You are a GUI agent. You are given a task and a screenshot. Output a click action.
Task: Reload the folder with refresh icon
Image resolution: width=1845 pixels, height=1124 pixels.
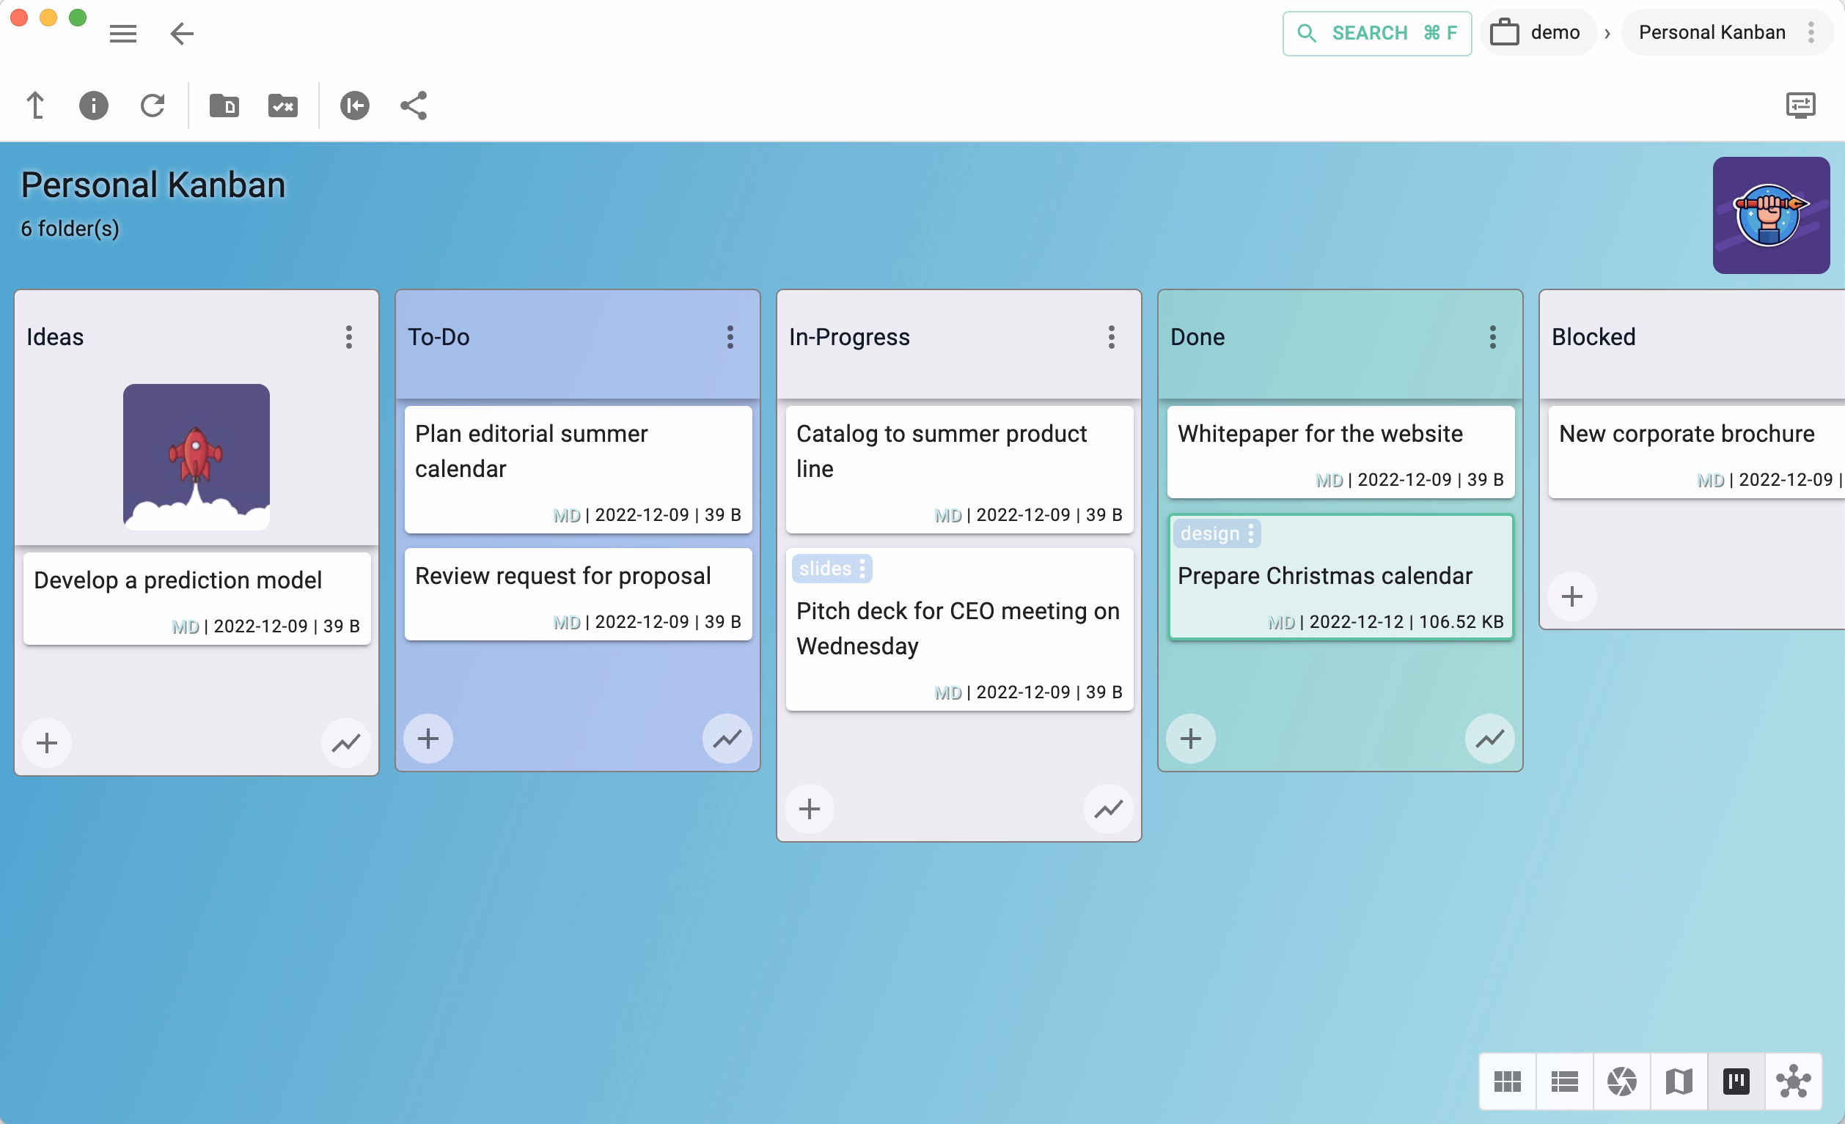(153, 106)
